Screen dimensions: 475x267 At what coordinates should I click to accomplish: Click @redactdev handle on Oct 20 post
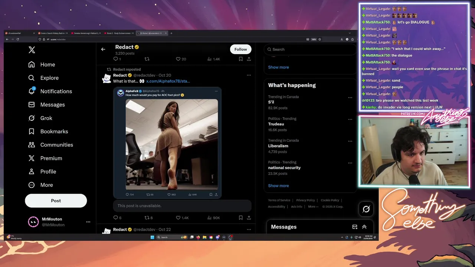click(x=144, y=75)
